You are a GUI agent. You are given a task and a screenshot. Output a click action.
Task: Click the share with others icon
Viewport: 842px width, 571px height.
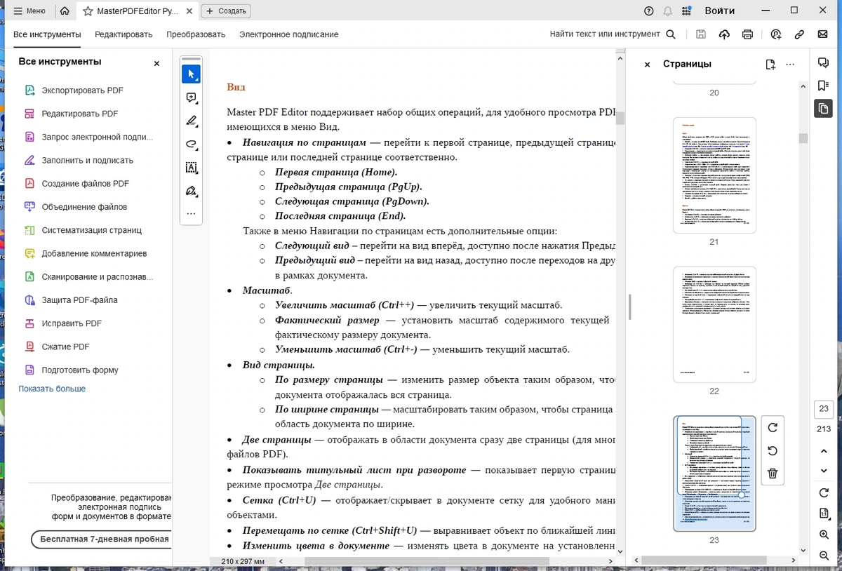[x=775, y=34]
